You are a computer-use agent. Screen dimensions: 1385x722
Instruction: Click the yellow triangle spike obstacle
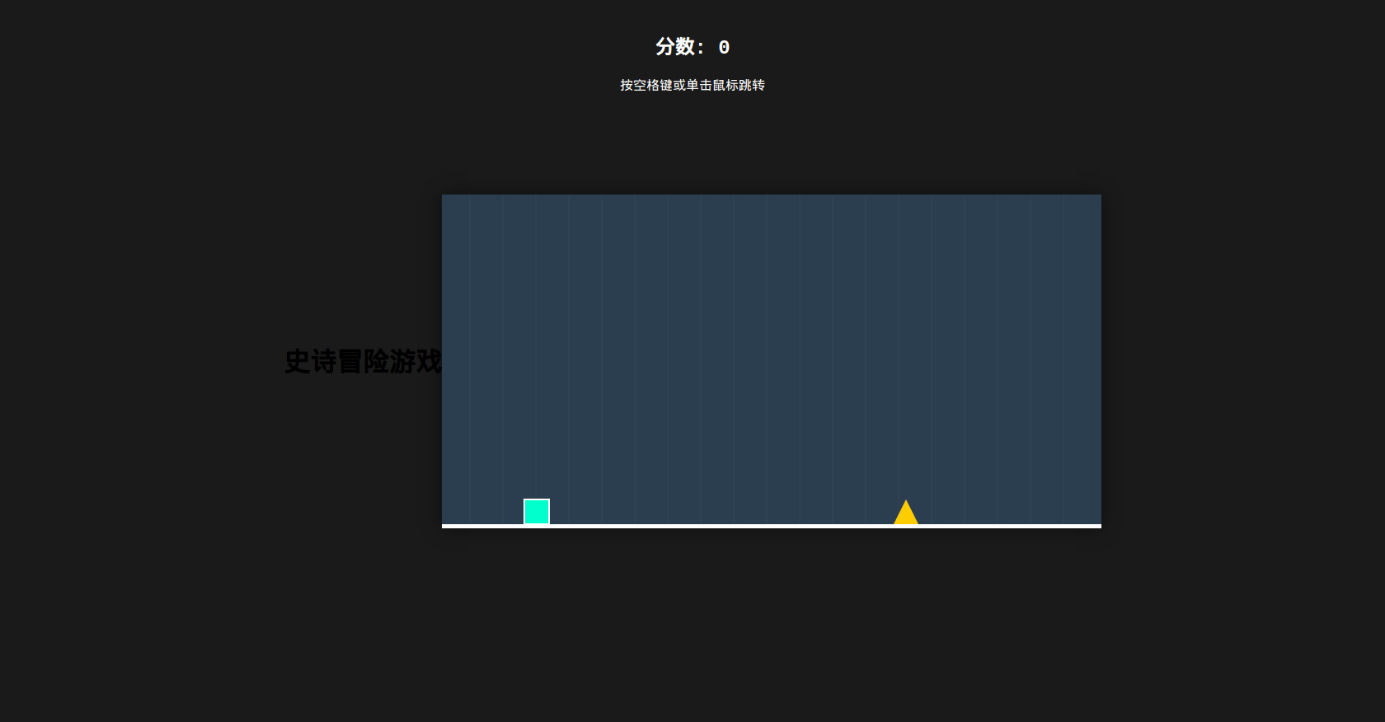click(906, 515)
